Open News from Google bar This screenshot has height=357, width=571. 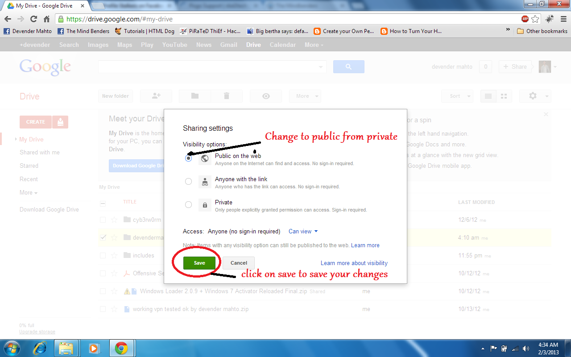(x=204, y=45)
